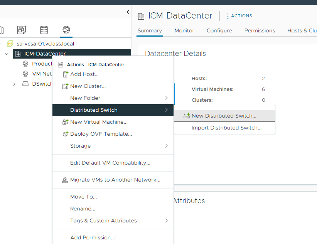This screenshot has width=317, height=244.
Task: Select ICM-DataCenter in the inventory tree
Action: (x=45, y=54)
